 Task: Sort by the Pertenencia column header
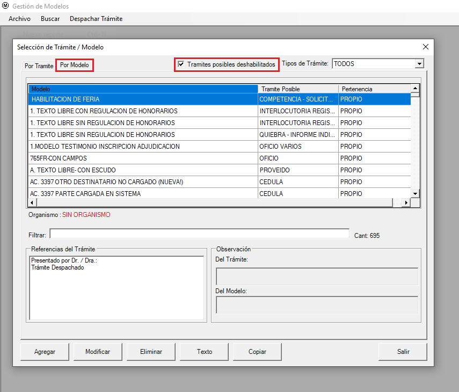point(375,89)
